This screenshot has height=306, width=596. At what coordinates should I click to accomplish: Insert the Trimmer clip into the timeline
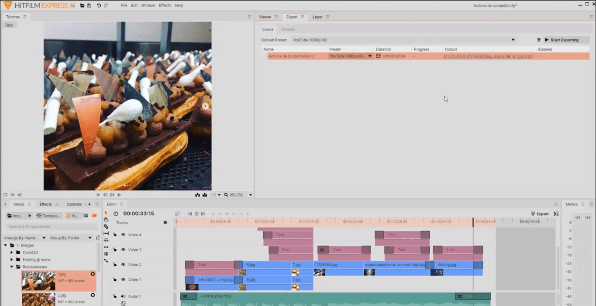click(x=197, y=195)
